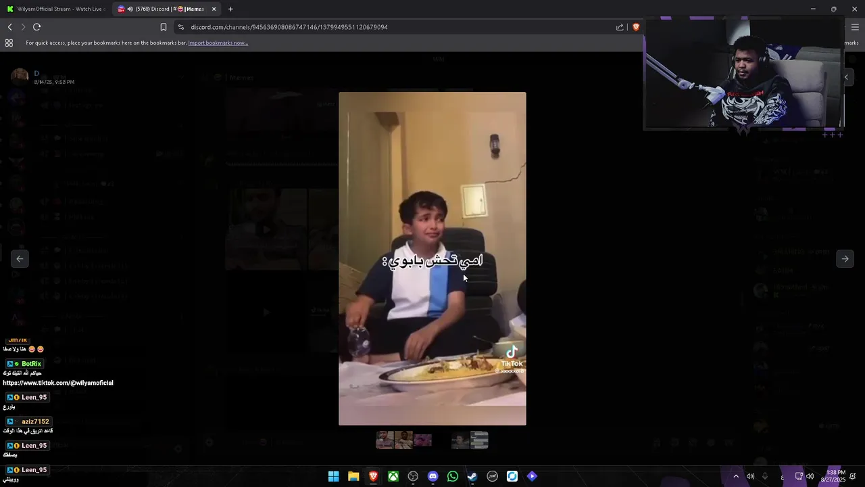
Task: Open File Explorer from the taskbar
Action: click(x=353, y=476)
